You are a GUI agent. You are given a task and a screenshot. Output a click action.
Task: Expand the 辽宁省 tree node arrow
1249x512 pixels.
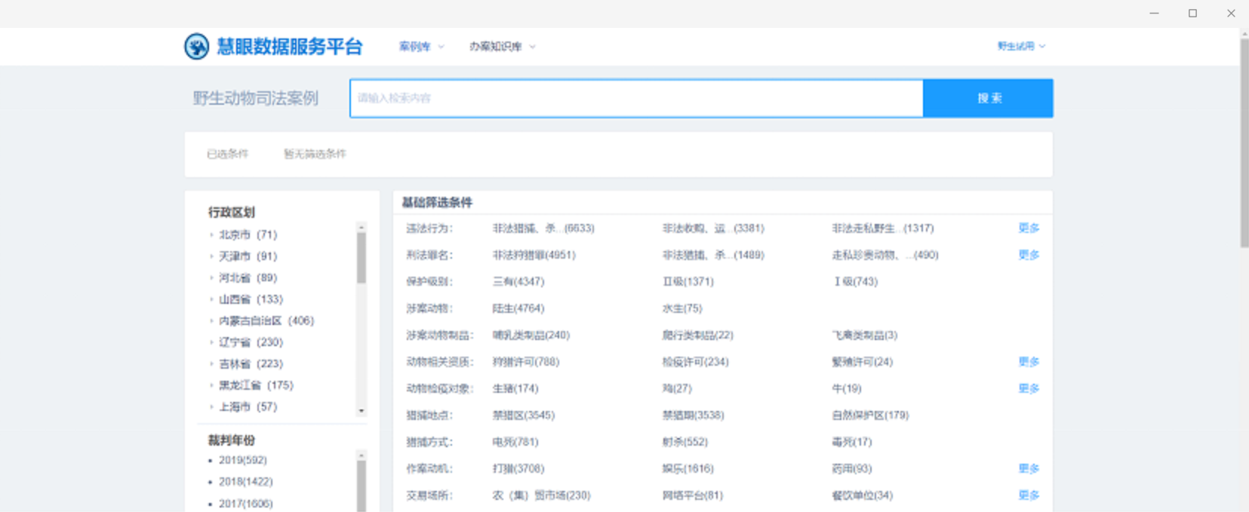coord(211,342)
